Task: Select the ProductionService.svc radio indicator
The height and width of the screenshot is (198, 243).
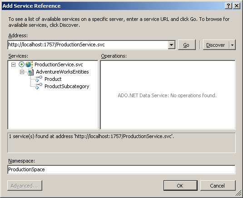Action: tap(21, 64)
